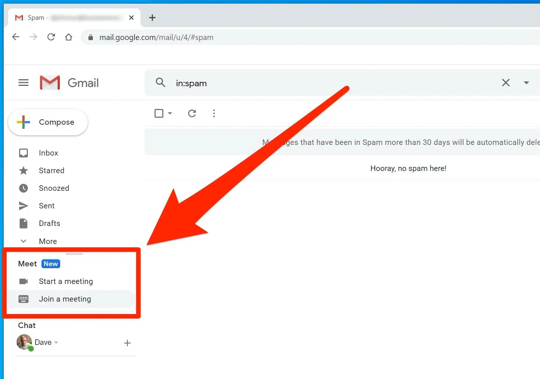Click the Snoozed clock icon
540x379 pixels.
pyautogui.click(x=23, y=188)
